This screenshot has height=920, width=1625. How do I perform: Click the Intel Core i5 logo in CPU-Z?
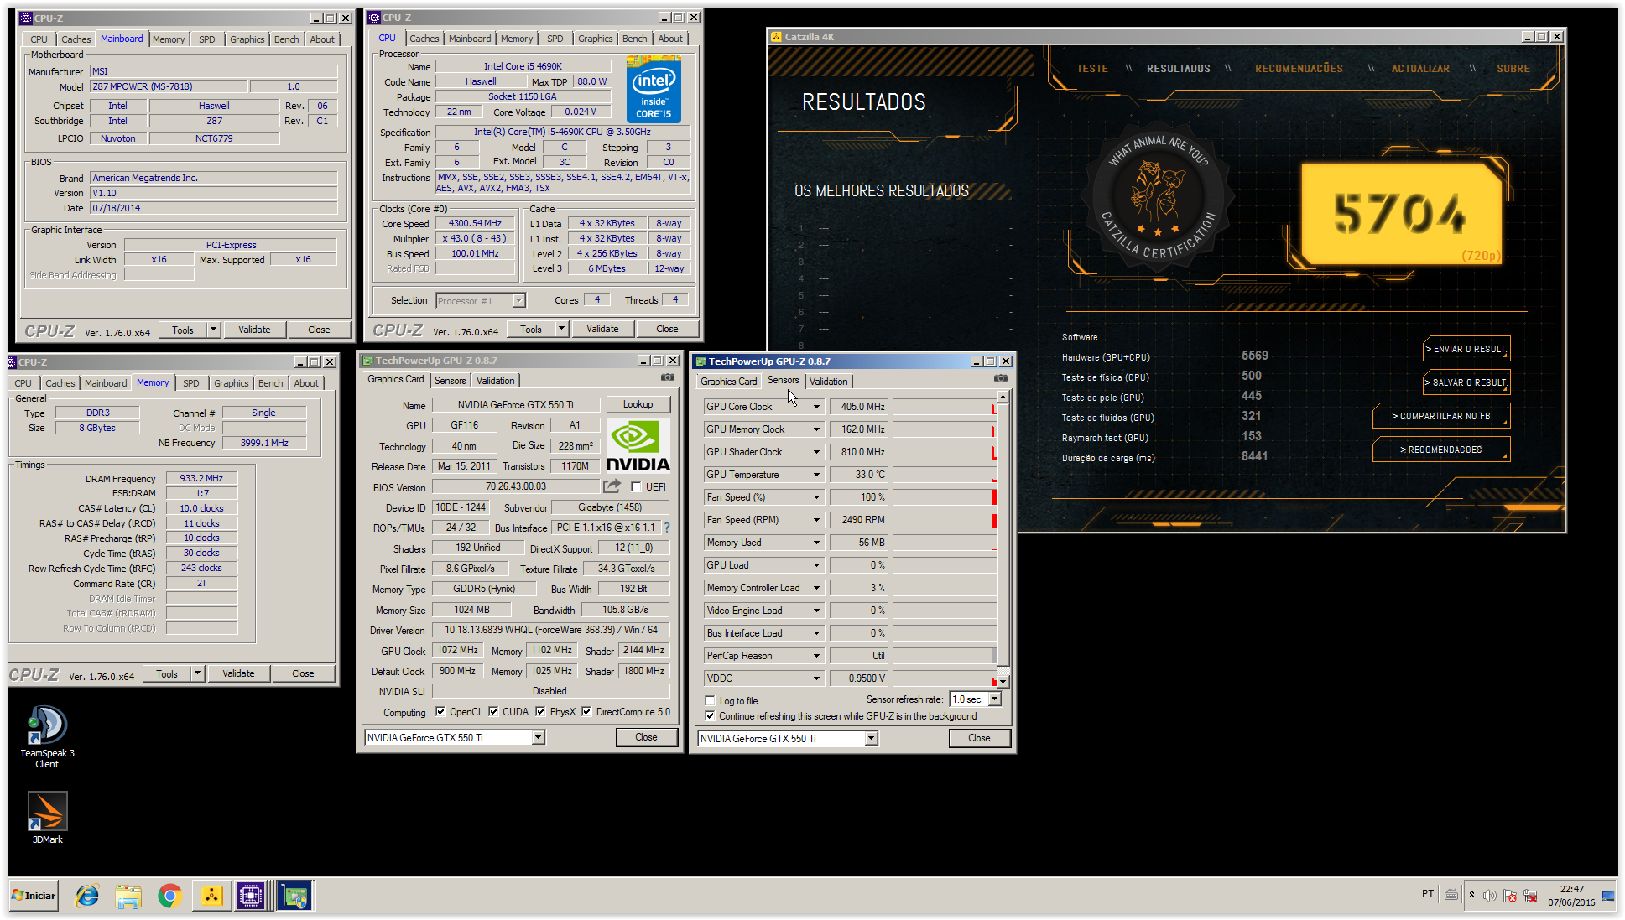654,89
